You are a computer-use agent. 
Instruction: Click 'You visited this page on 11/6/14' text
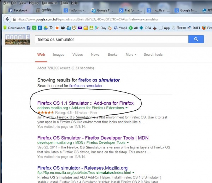click(x=61, y=157)
